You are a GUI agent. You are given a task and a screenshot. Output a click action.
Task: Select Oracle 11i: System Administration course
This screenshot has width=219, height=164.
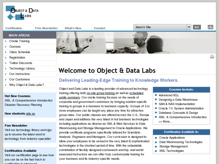(181, 108)
